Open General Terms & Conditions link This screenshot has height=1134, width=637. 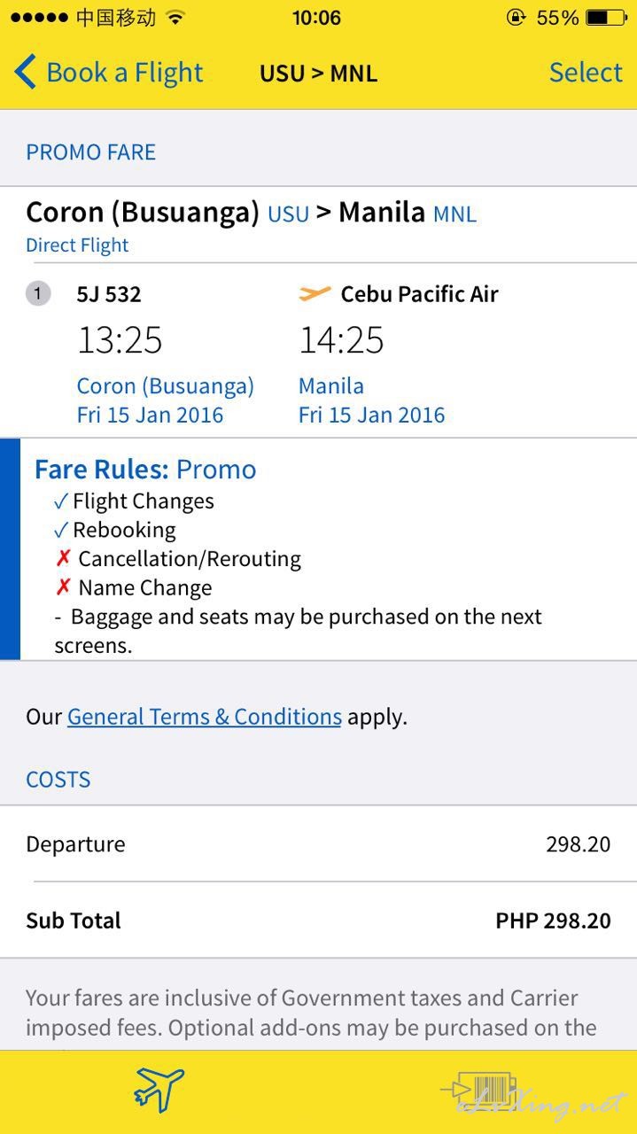coord(205,717)
